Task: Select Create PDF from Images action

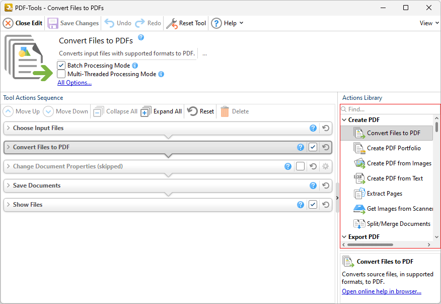Action: 387,163
